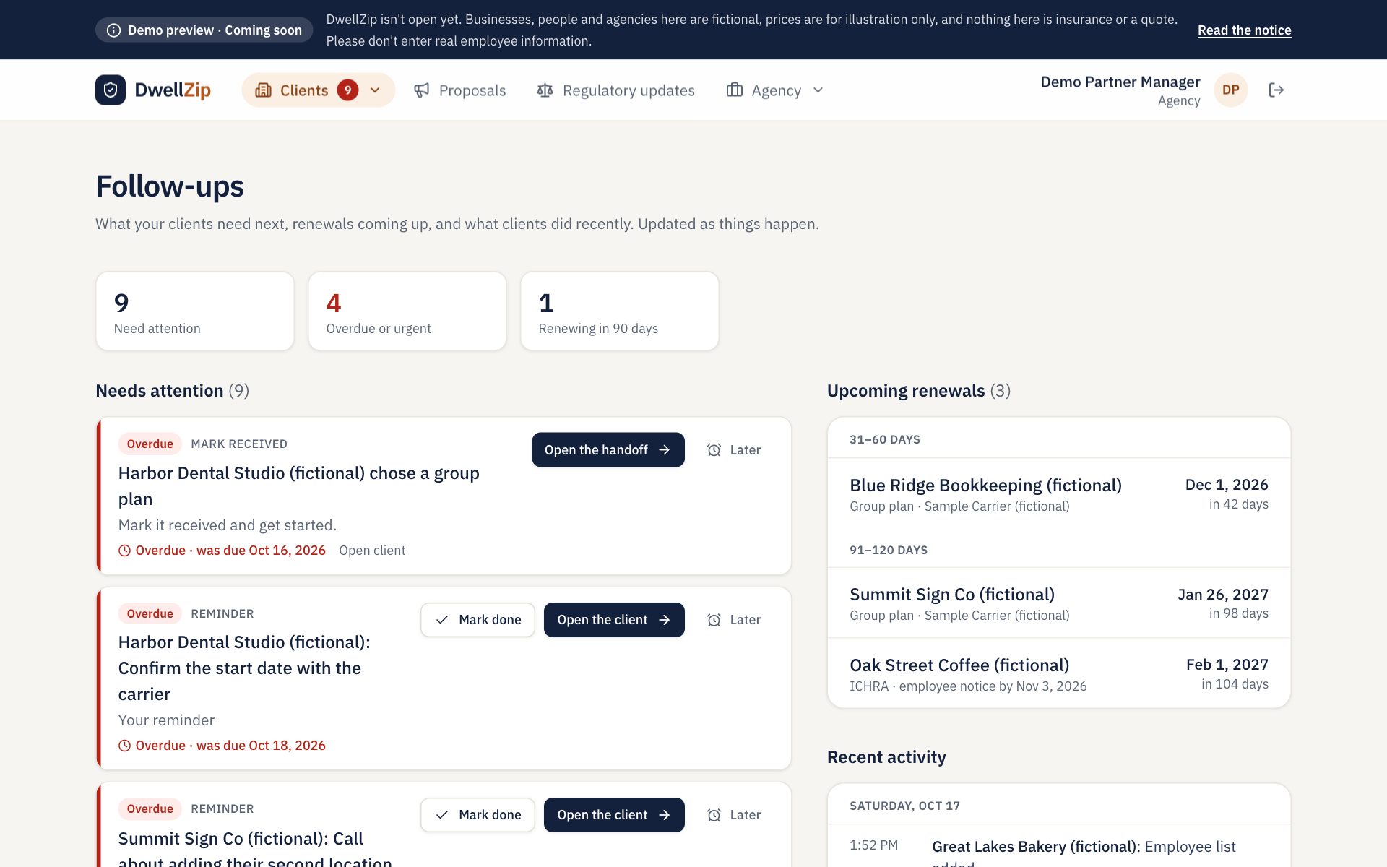This screenshot has width=1387, height=867.
Task: Select the Renewing in 90 days card
Action: pyautogui.click(x=620, y=311)
